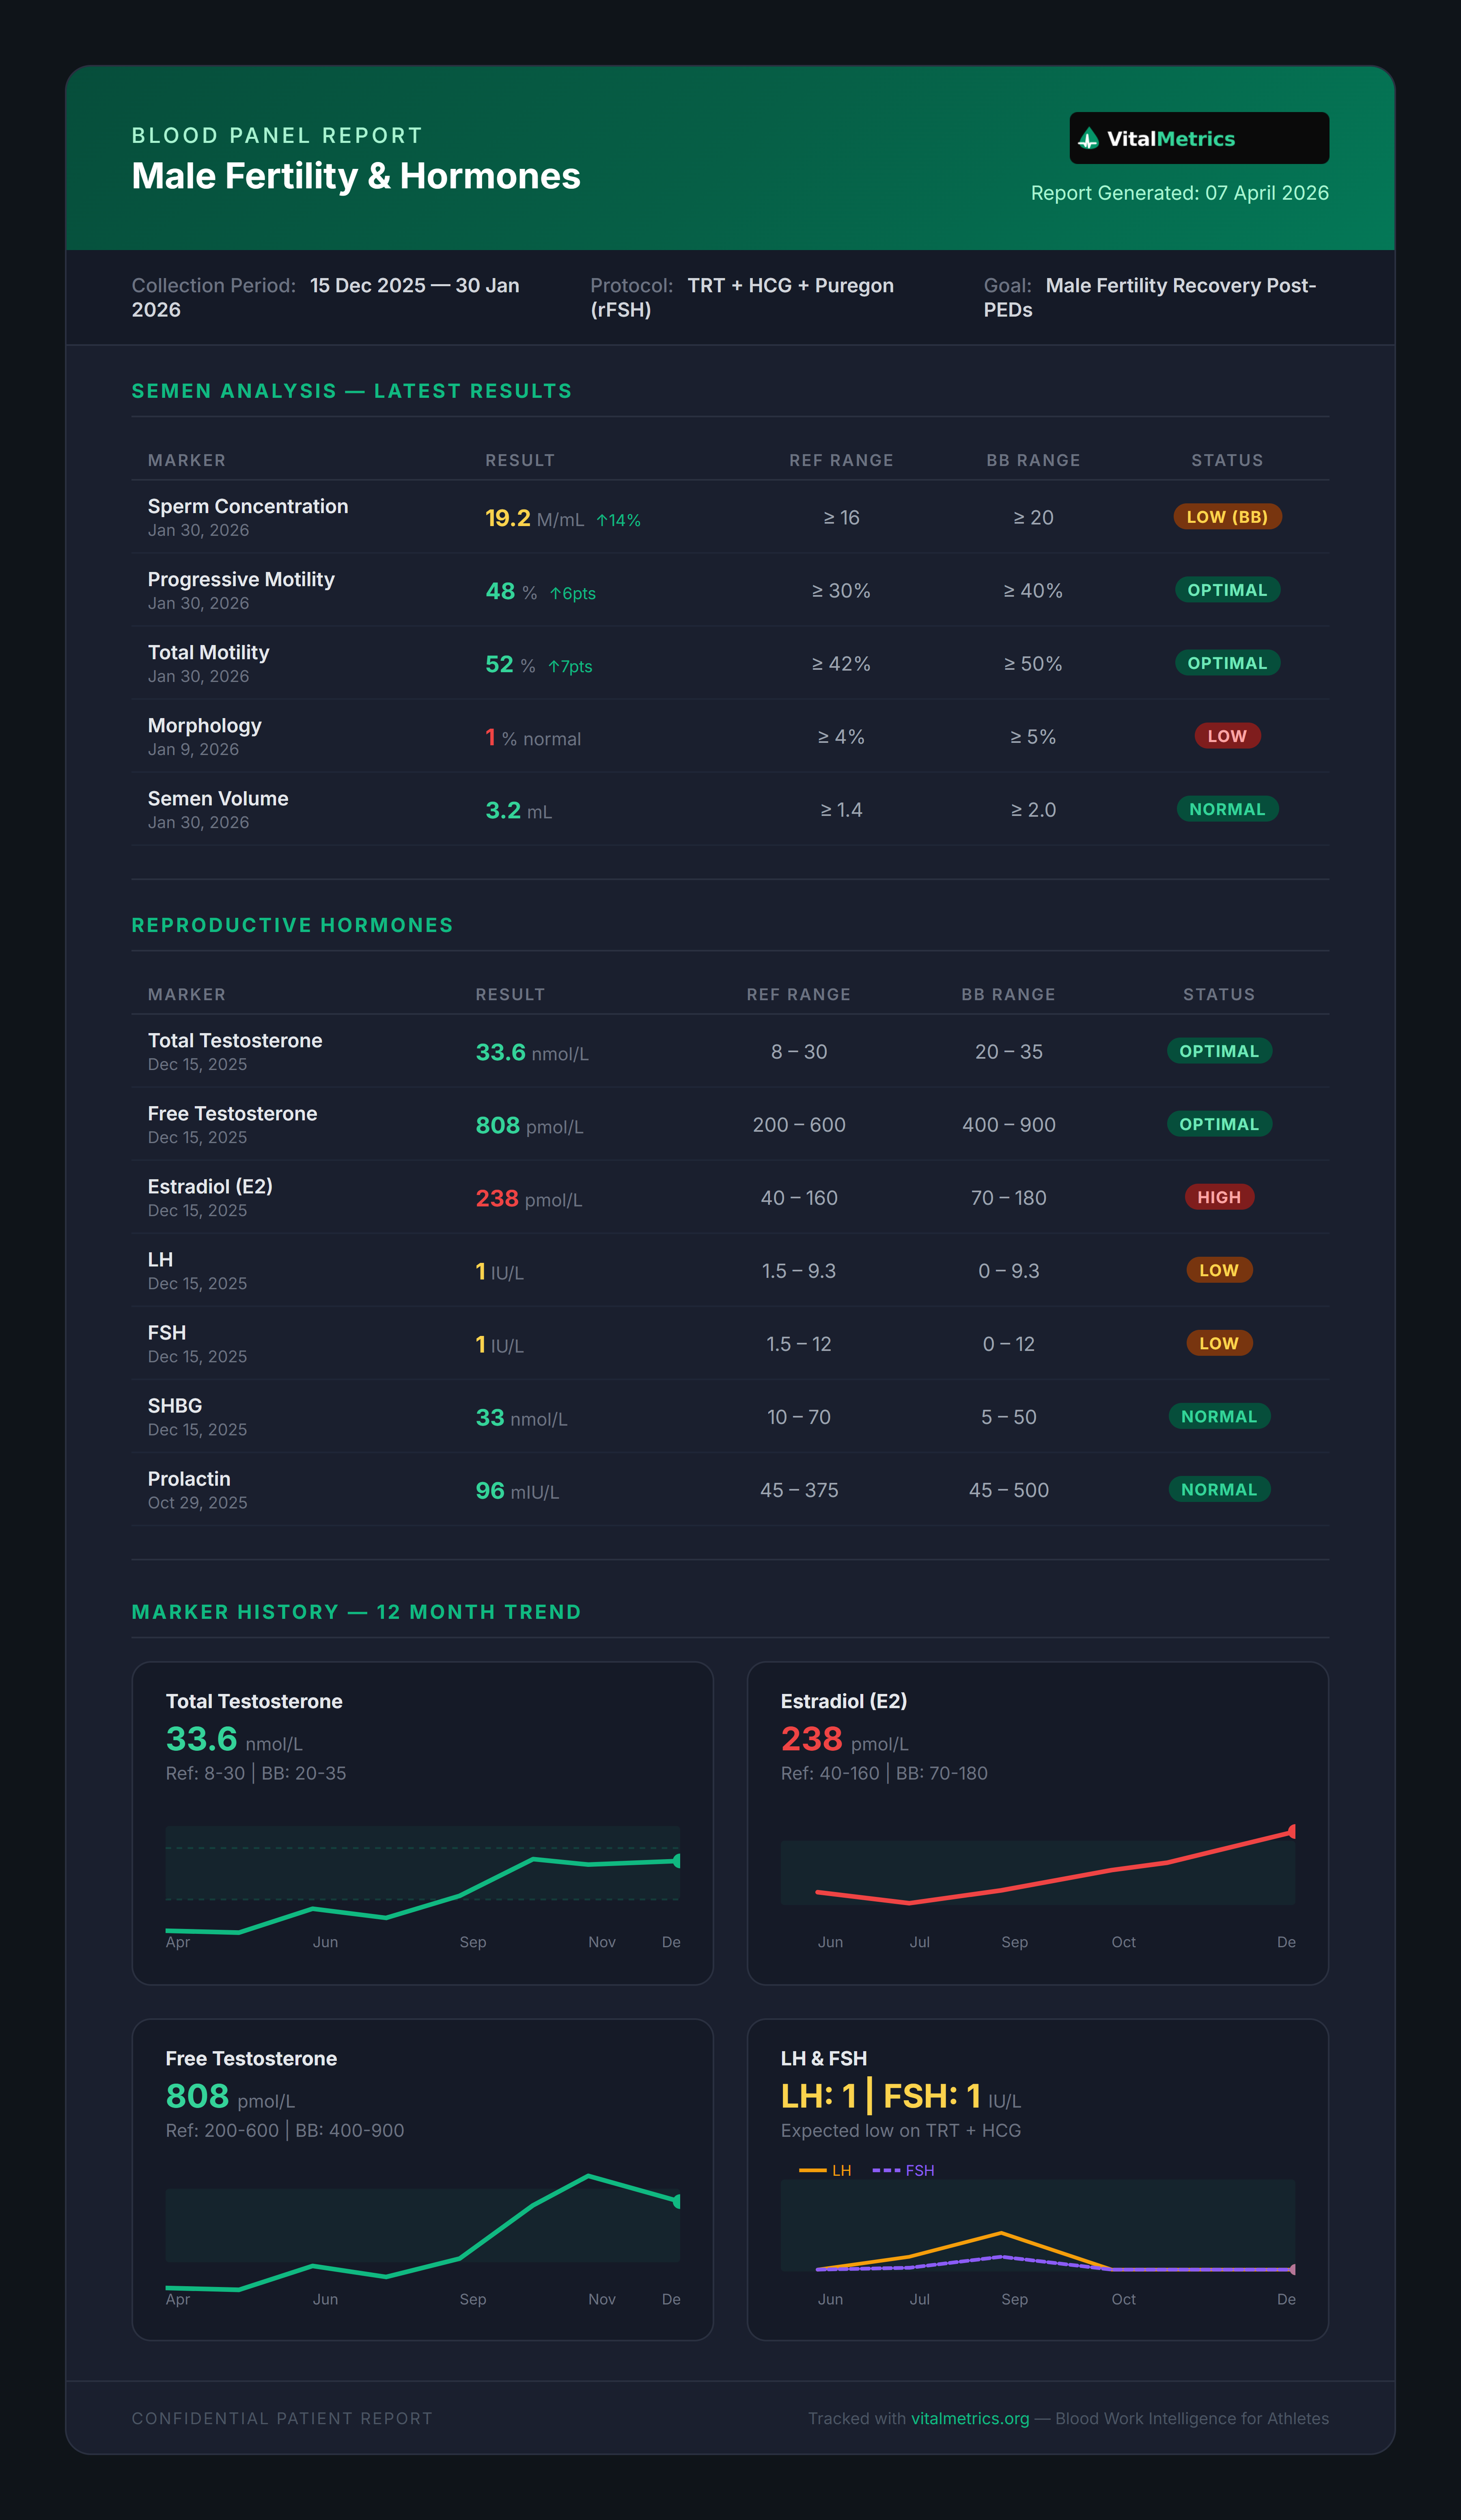Click the Semen Analysis STATUS column header
The height and width of the screenshot is (2520, 1461).
point(1226,460)
